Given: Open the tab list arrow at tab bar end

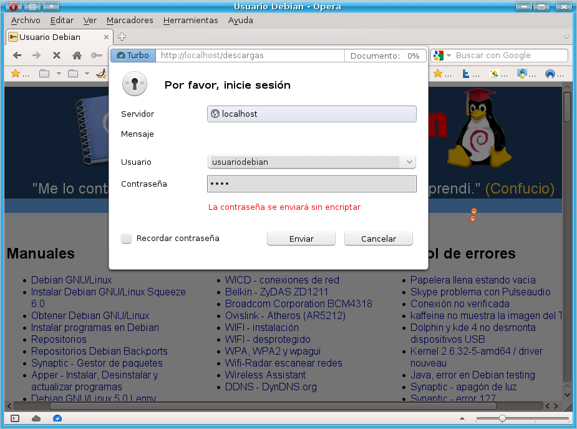Looking at the screenshot, I should [566, 37].
